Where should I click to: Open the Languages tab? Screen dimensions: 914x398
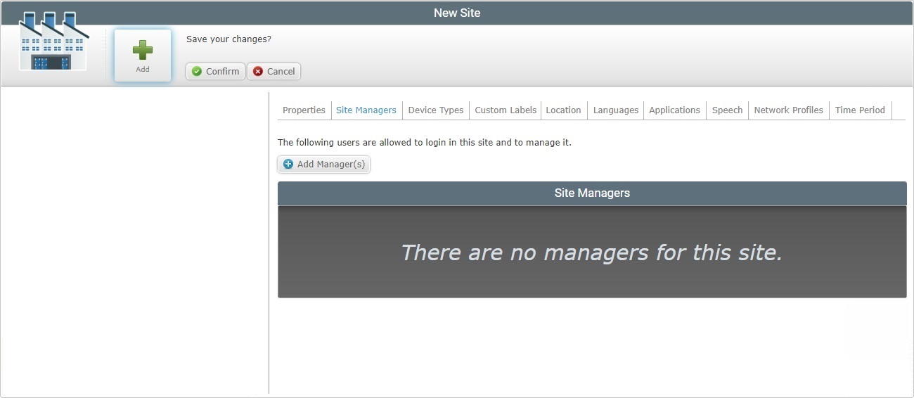click(x=616, y=110)
